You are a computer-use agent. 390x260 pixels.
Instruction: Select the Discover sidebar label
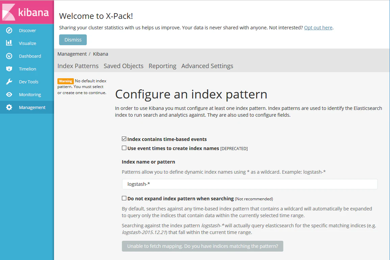(x=27, y=31)
